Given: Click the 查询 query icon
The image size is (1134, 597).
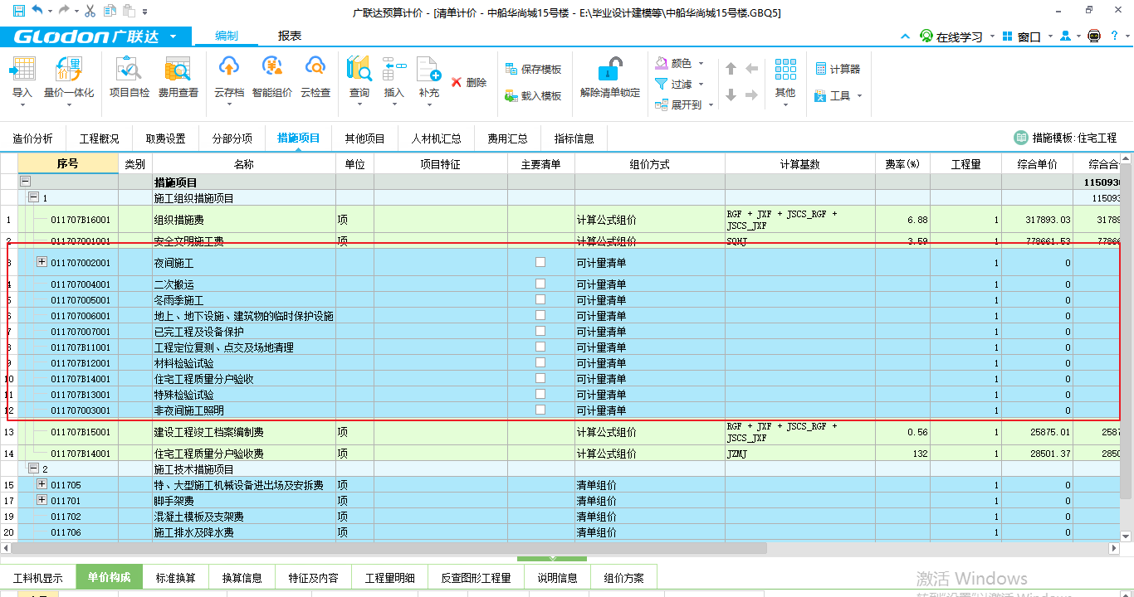Looking at the screenshot, I should point(359,70).
